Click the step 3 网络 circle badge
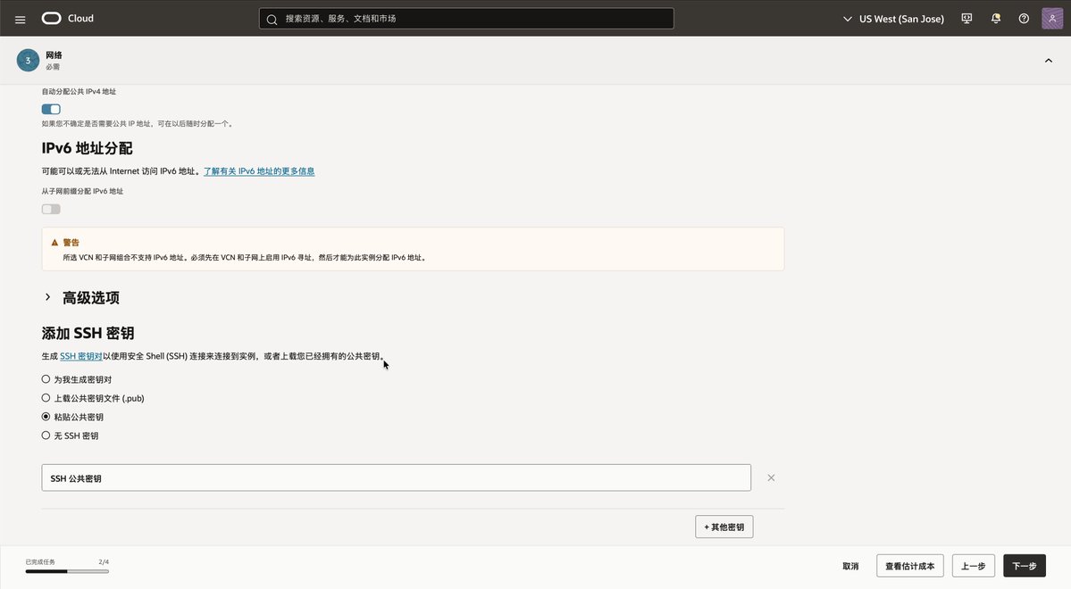This screenshot has width=1071, height=589. 28,60
